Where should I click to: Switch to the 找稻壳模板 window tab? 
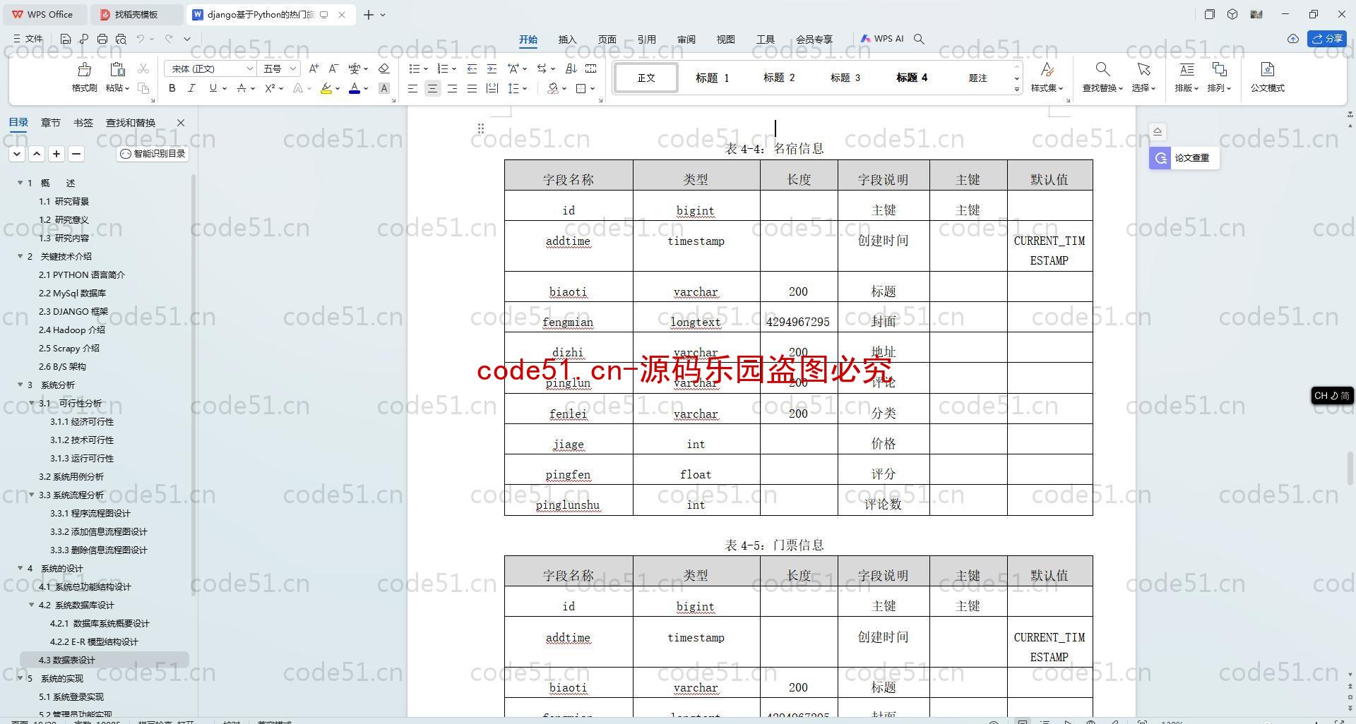coord(136,14)
